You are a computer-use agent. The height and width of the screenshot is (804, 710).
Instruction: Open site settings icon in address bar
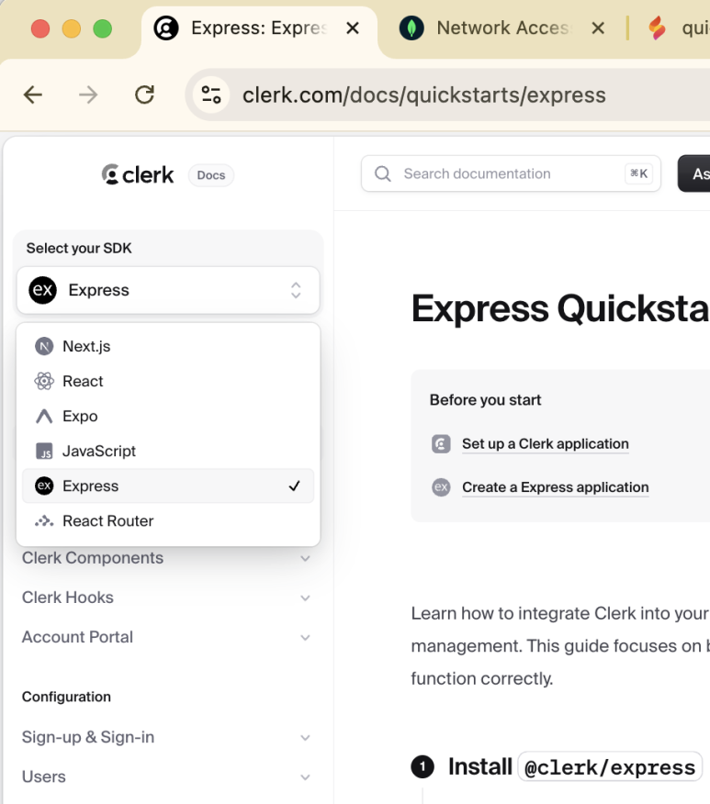(211, 95)
